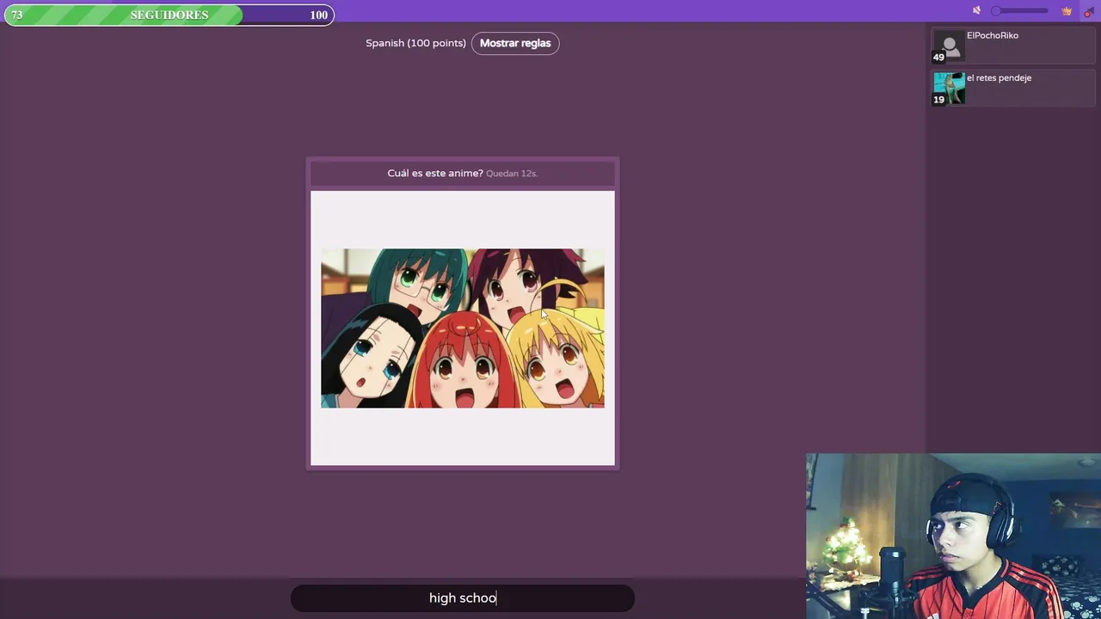Open the Mostrar reglas button
This screenshot has width=1101, height=619.
(515, 43)
